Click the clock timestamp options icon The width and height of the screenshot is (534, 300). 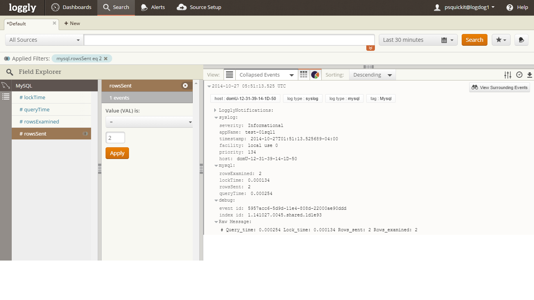point(519,75)
